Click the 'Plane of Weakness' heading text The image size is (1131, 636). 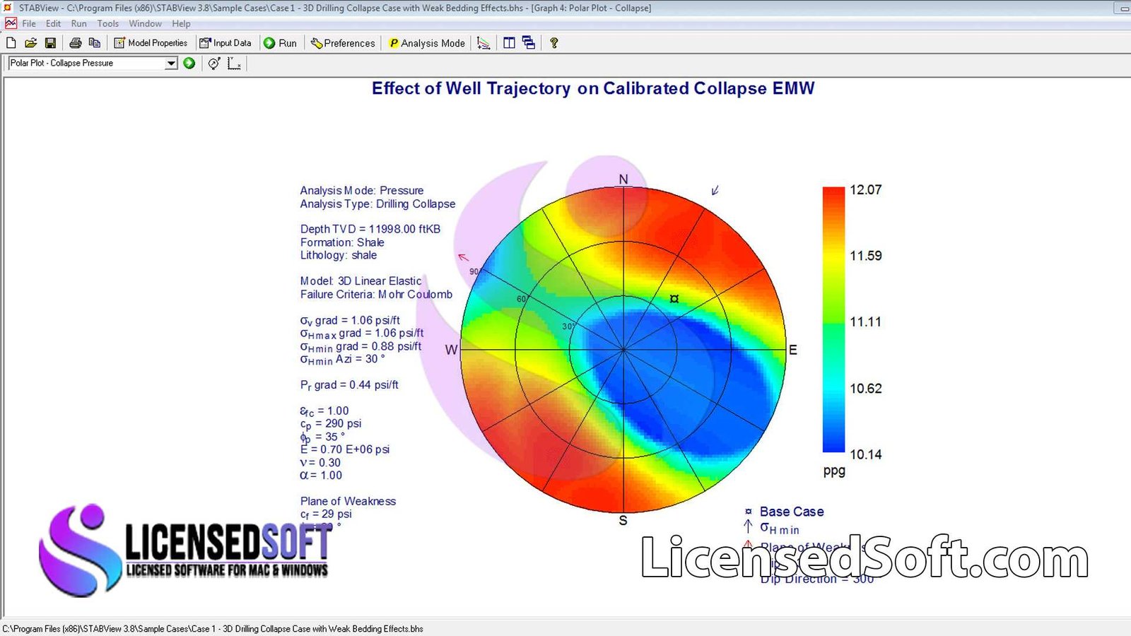pos(348,501)
